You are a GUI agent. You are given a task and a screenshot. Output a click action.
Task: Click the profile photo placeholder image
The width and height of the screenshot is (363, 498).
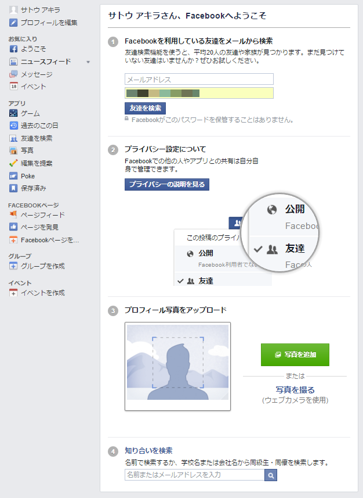click(177, 366)
